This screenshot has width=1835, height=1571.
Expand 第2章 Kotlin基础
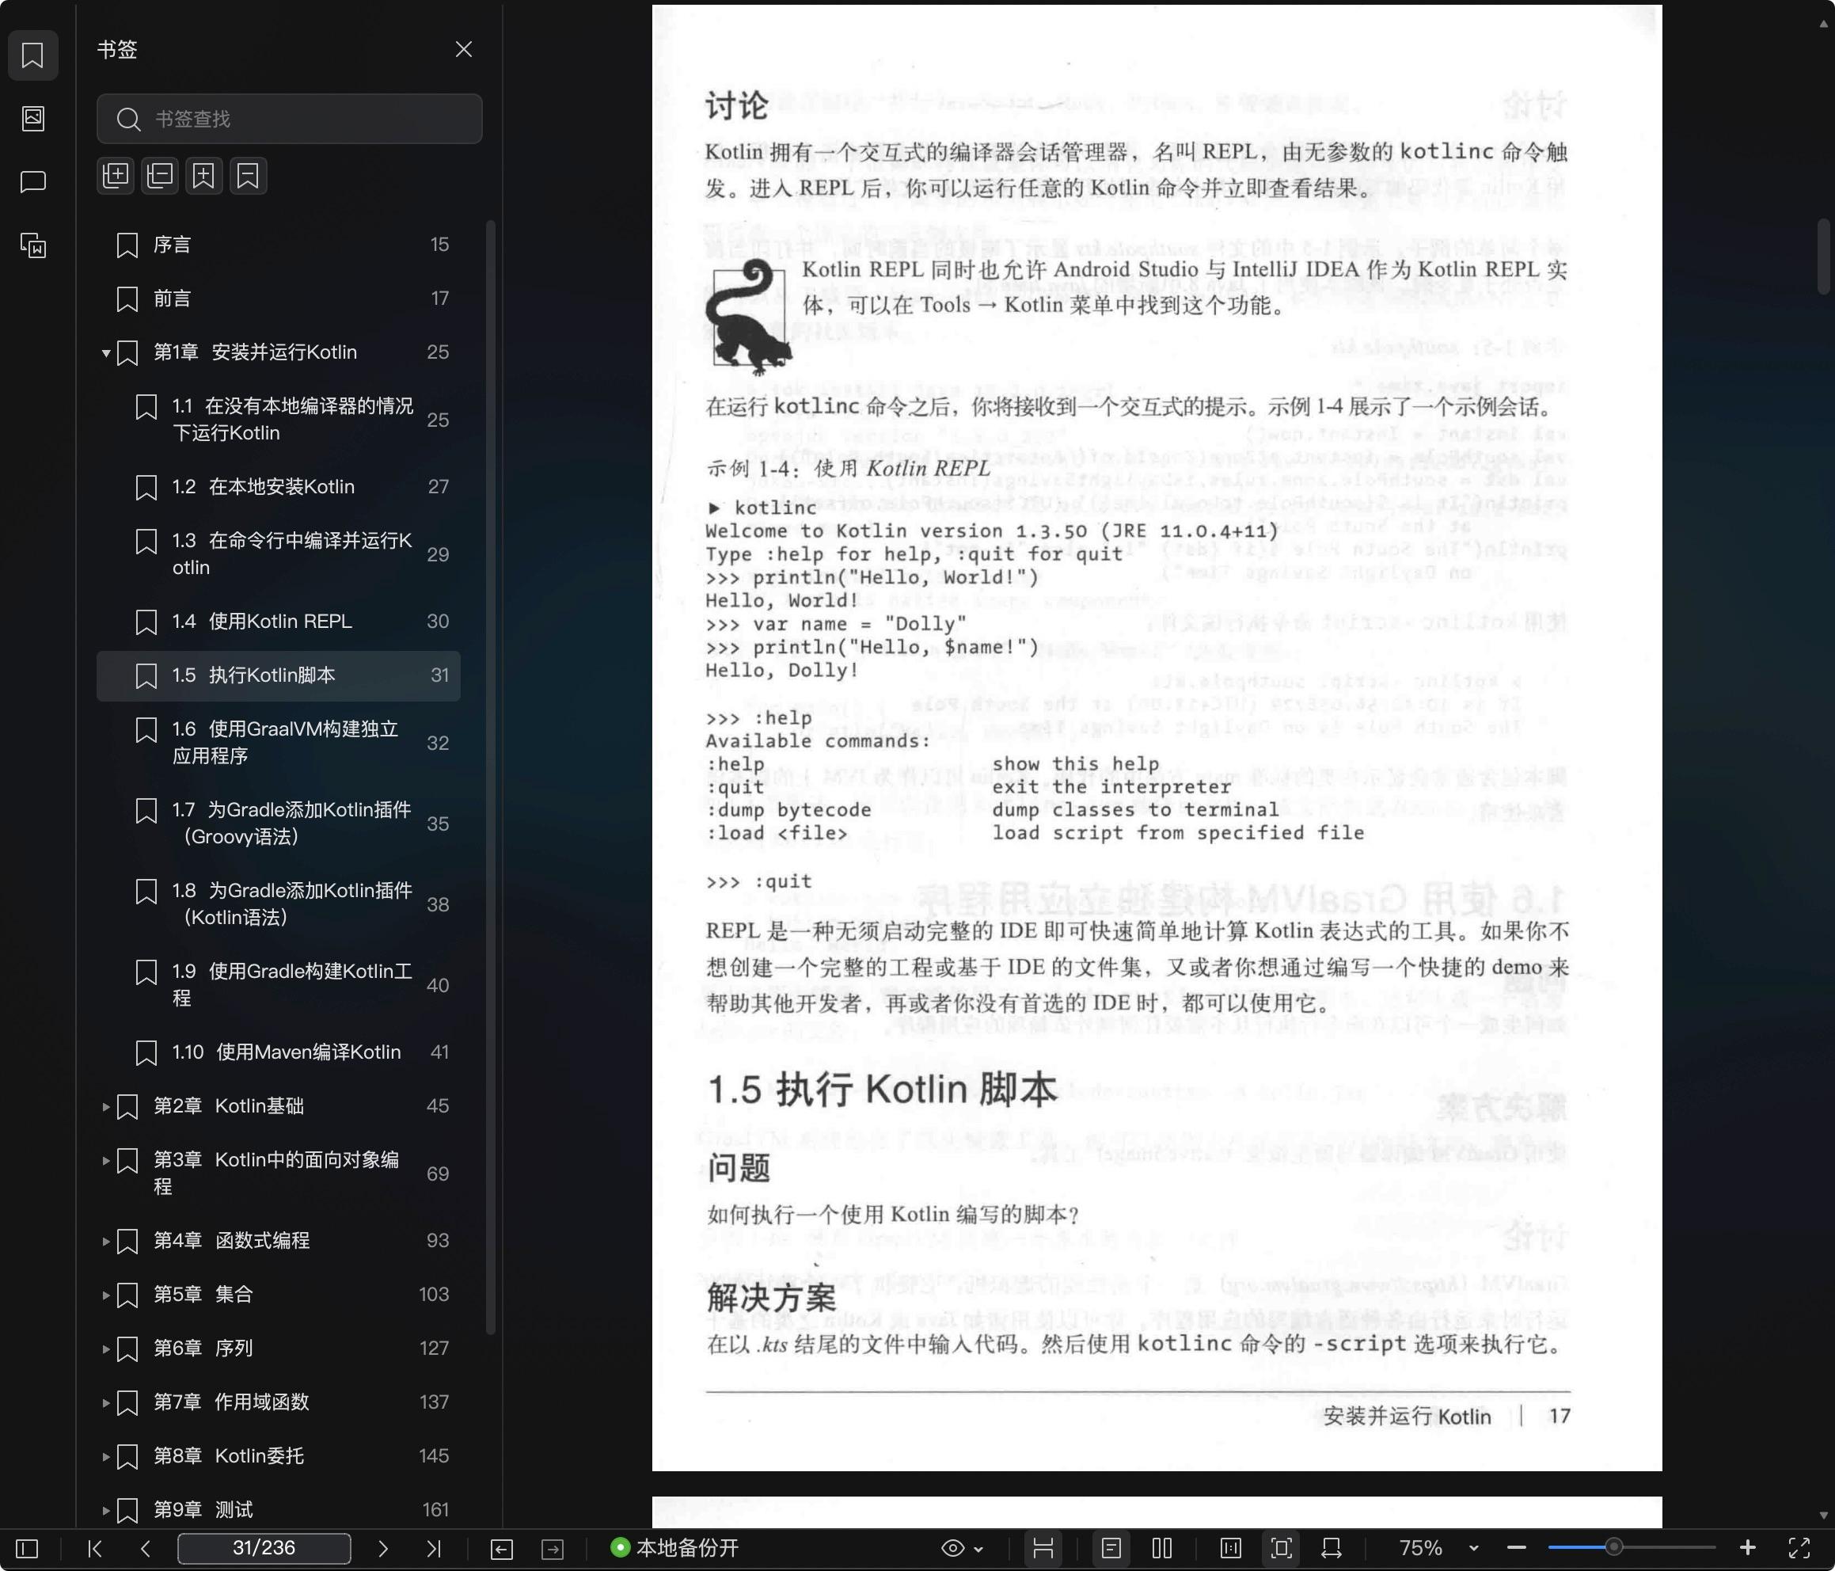point(105,1107)
